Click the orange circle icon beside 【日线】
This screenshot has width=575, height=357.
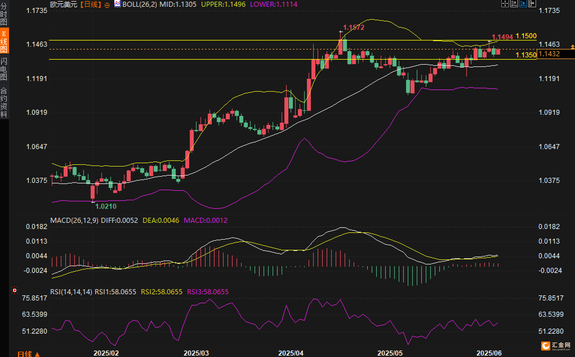click(107, 5)
